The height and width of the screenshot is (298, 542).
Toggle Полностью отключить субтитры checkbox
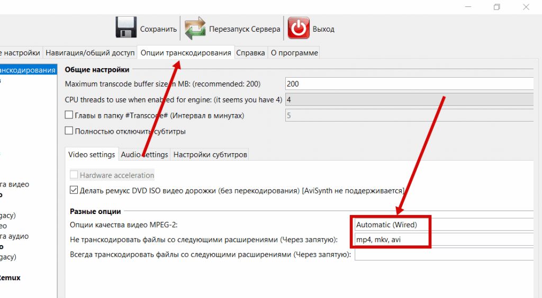tap(69, 131)
